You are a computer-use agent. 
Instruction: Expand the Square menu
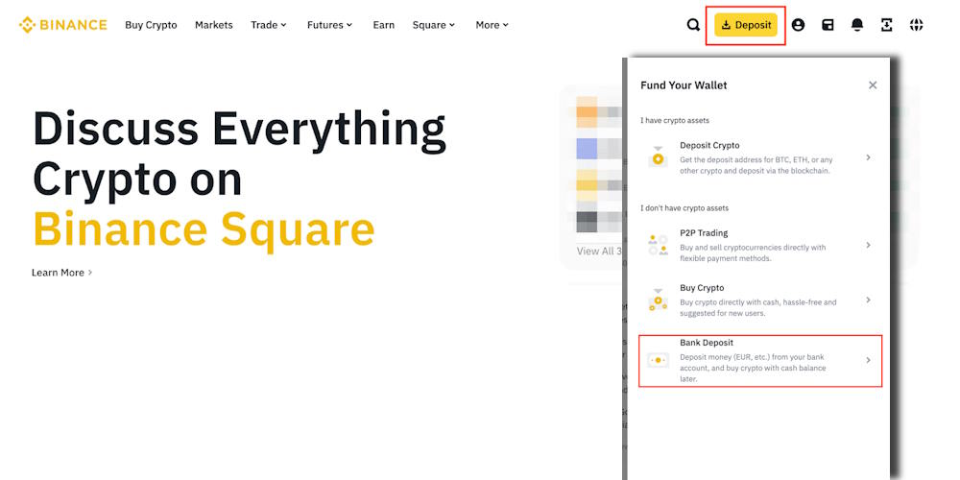(x=434, y=25)
